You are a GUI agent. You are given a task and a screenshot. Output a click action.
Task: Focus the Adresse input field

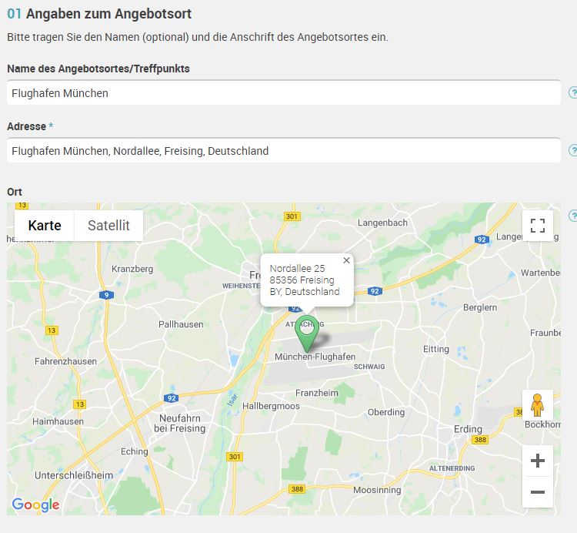tap(284, 151)
